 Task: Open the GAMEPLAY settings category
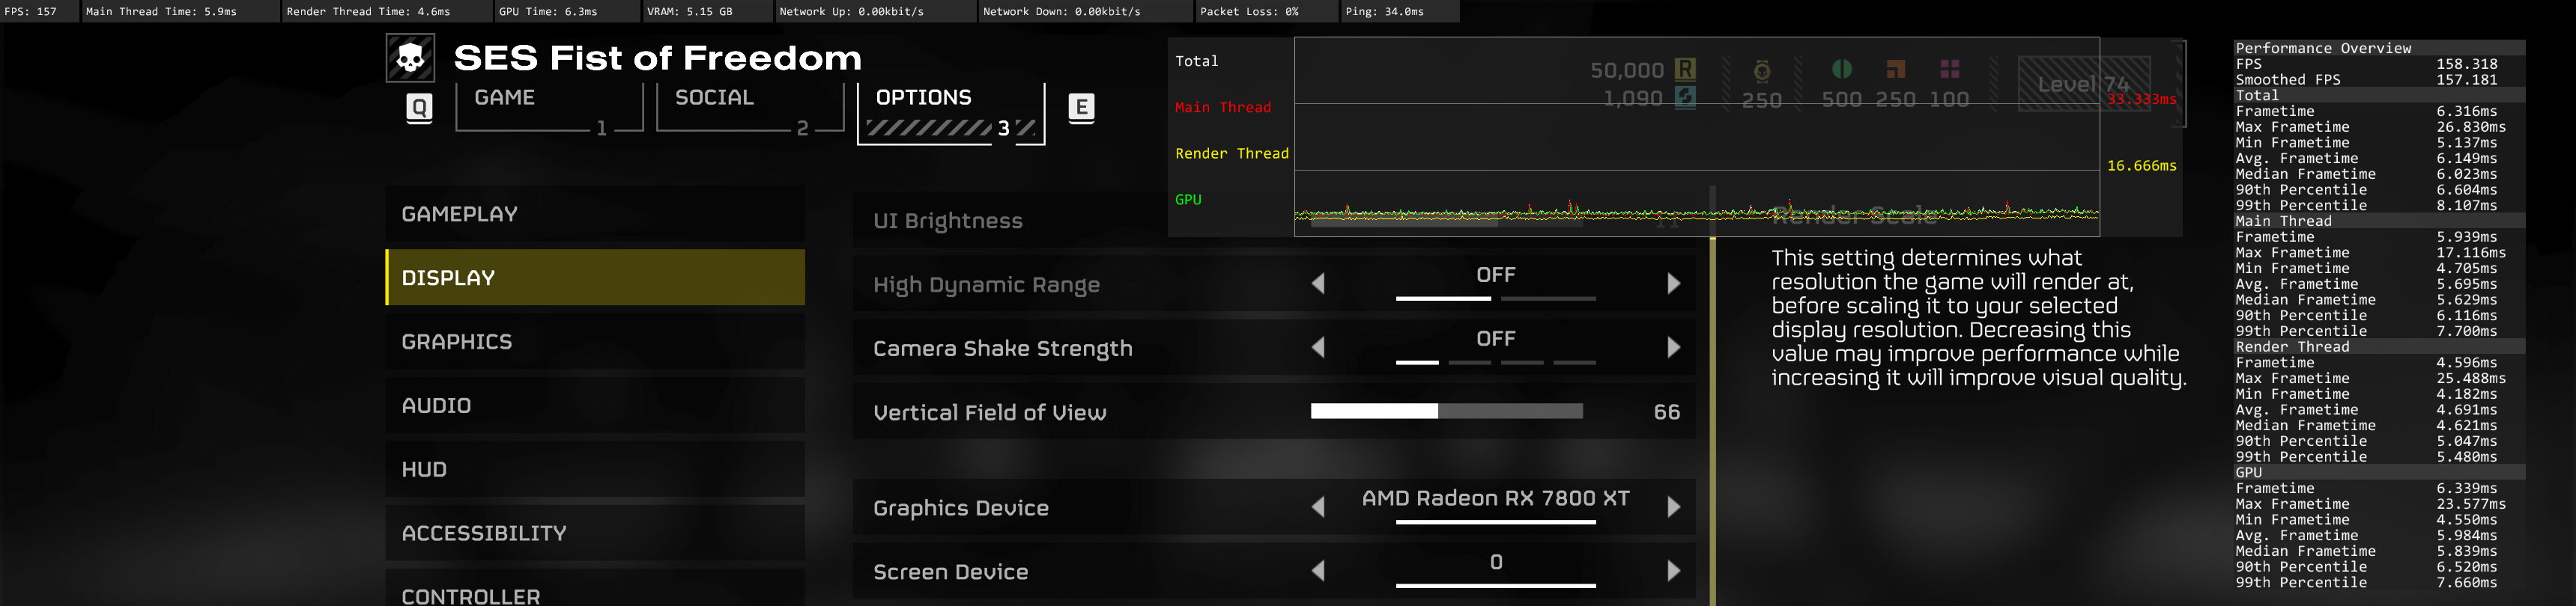[595, 214]
